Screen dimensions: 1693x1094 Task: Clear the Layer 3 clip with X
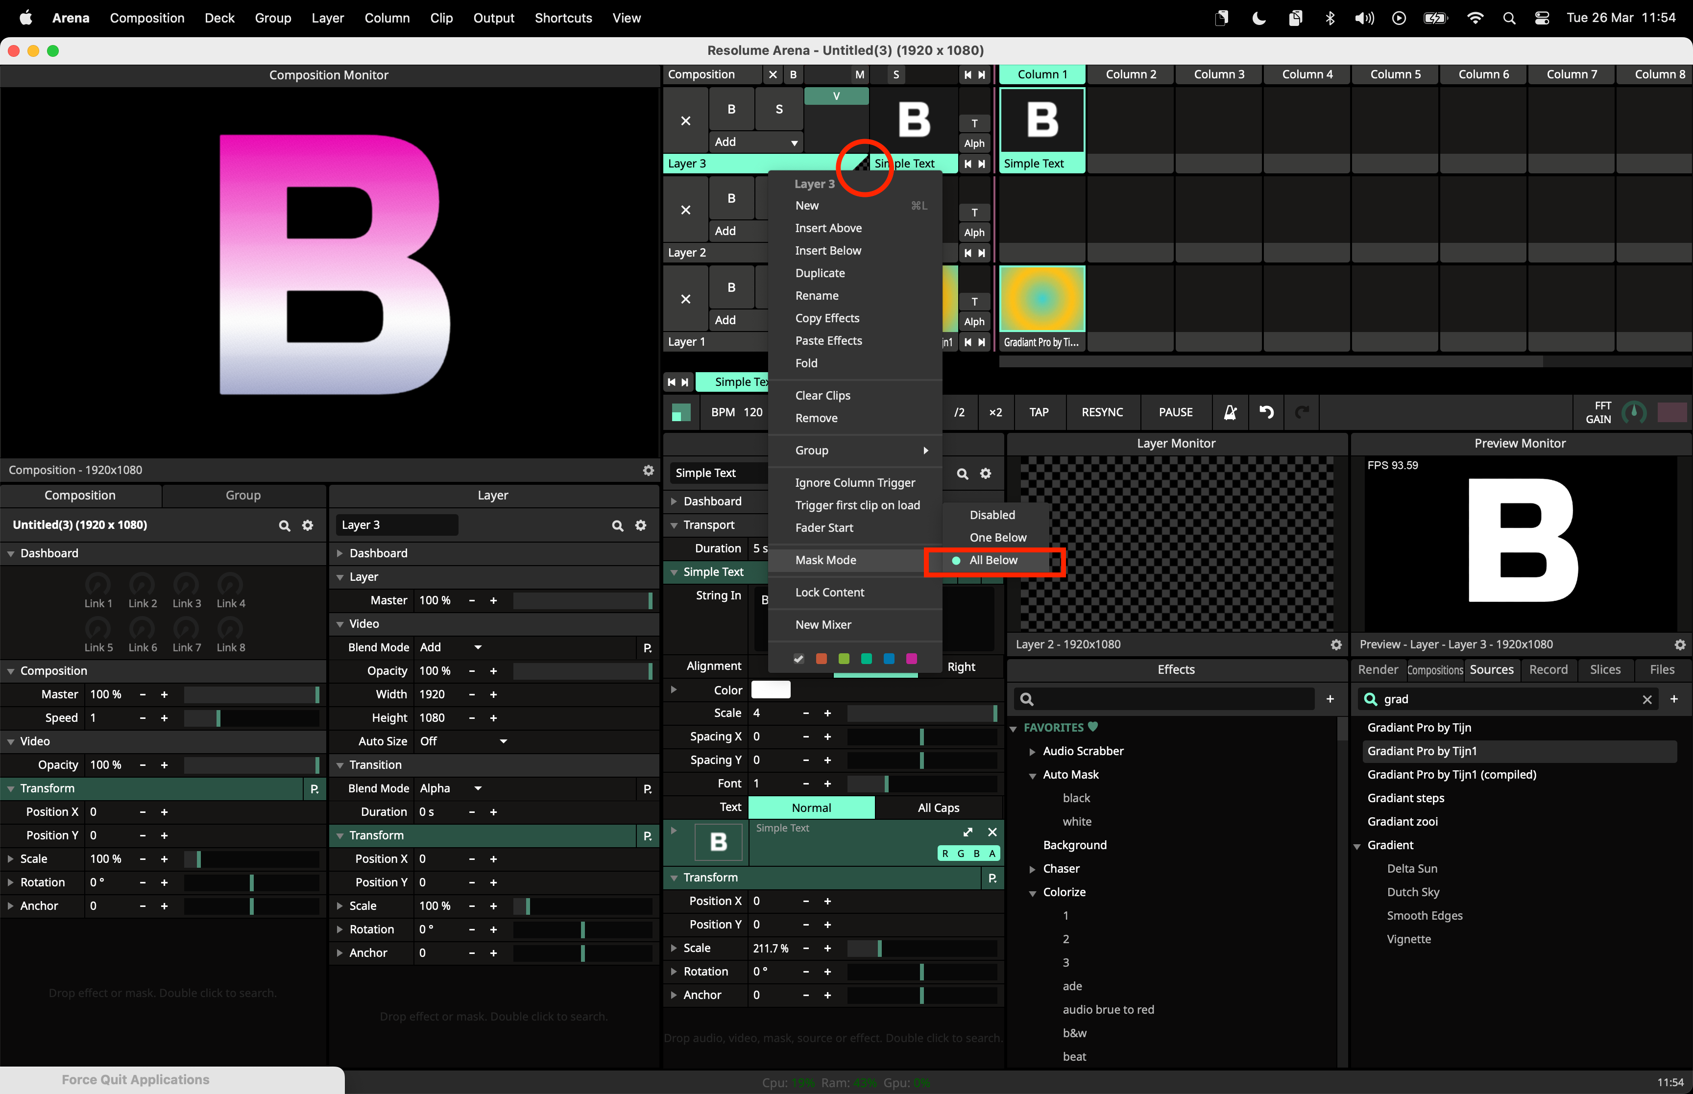click(x=686, y=121)
